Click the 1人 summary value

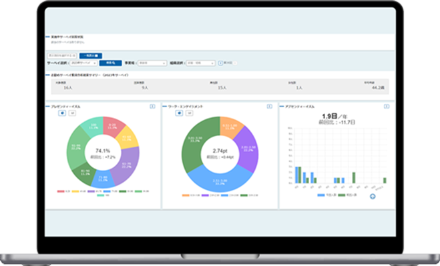(x=299, y=88)
